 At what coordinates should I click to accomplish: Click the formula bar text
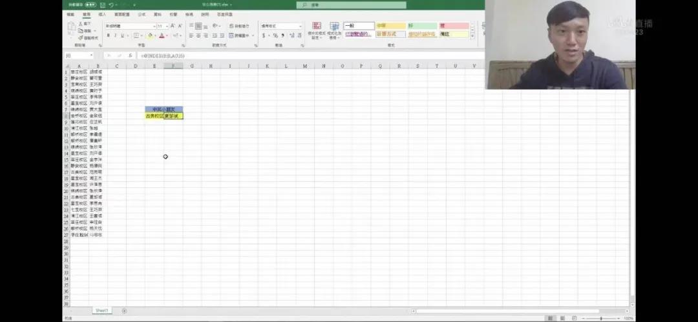tap(162, 55)
